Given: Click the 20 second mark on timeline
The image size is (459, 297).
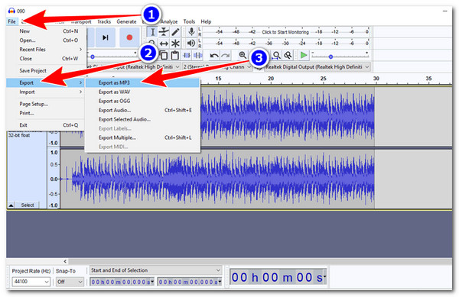Looking at the screenshot, I should [x=271, y=79].
